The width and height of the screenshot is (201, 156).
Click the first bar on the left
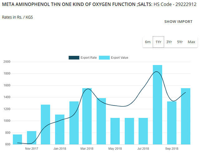(x=17, y=139)
